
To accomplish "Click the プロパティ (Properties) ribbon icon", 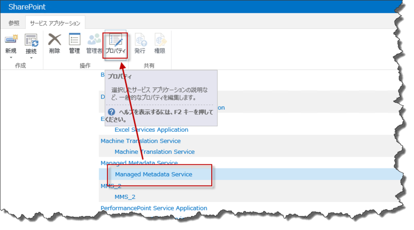I will tap(115, 40).
